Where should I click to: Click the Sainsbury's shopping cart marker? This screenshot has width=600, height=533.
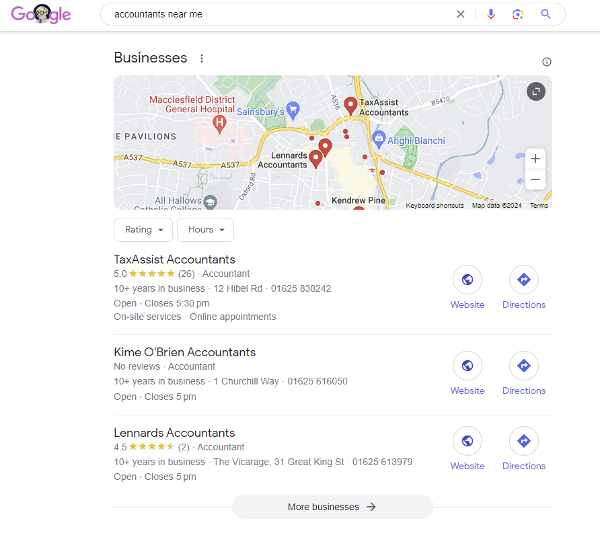point(293,110)
